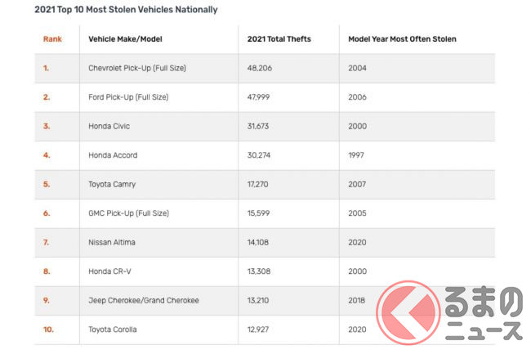
Task: Select the GMC Pick-Up (Full Size) cell
Action: [x=128, y=213]
